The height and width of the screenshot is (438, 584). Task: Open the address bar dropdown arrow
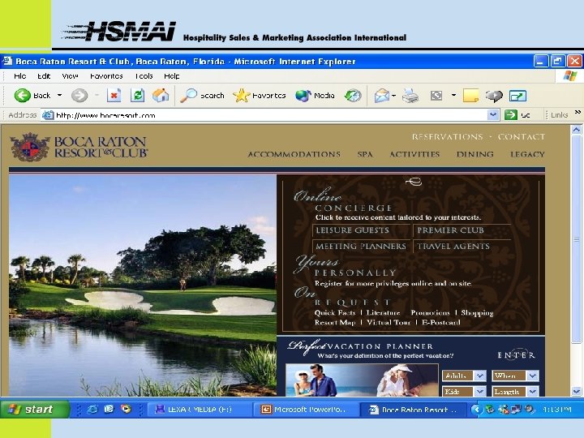coord(493,114)
